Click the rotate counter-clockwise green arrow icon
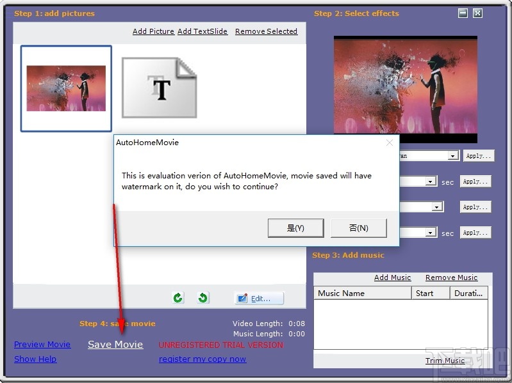The height and width of the screenshot is (383, 512). click(202, 298)
